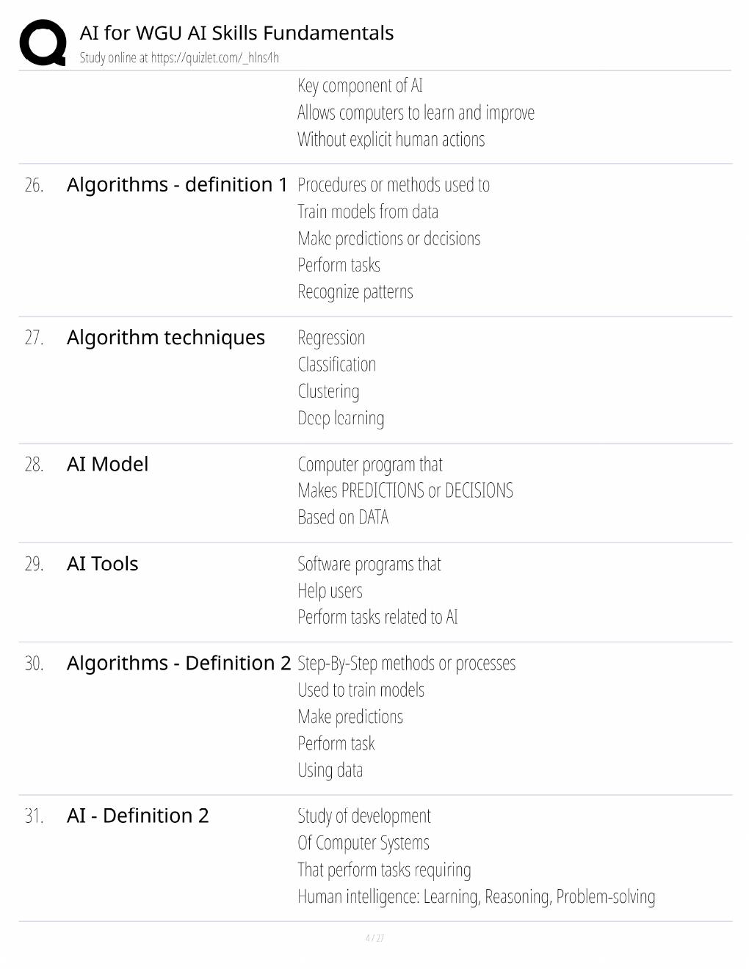Click the AI for WGU AI Skills Fundamentals title
Viewport: 749px width, 969px height.
coord(236,33)
